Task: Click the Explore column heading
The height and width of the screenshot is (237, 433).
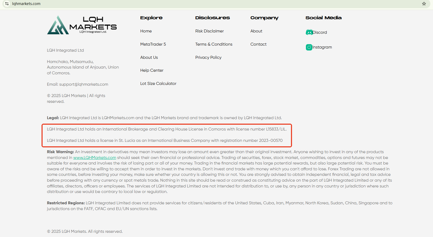Action: click(151, 18)
